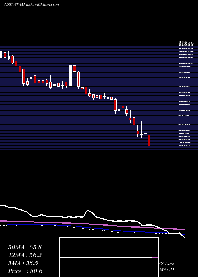
Task: Click the Price : 50.6 reading
Action: (x=25, y=271)
